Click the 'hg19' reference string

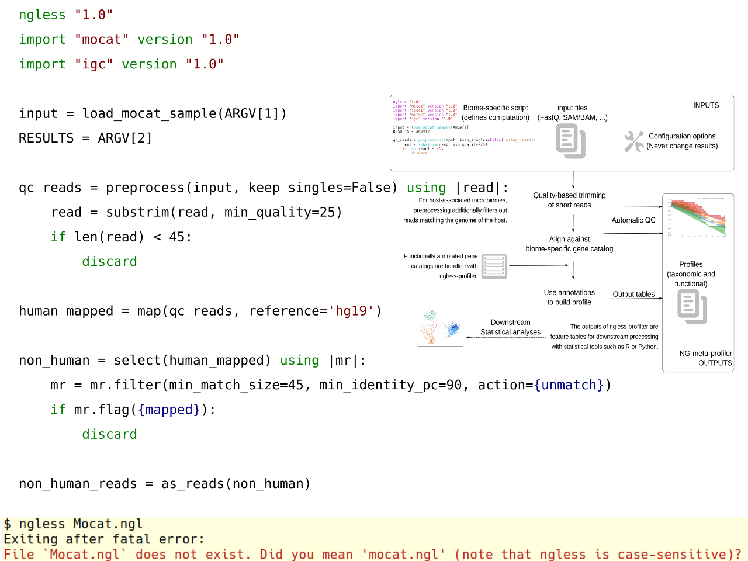coord(351,311)
